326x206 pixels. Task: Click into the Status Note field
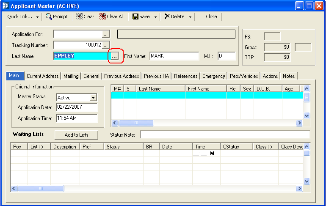coord(224,135)
